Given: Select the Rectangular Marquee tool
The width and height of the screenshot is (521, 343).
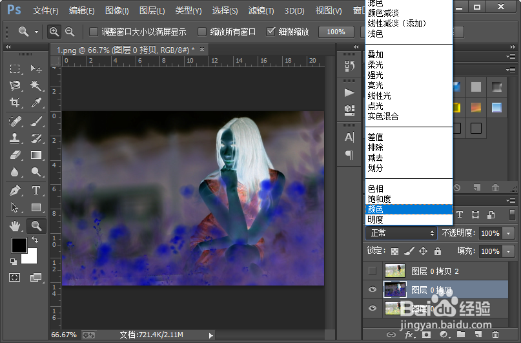Looking at the screenshot, I should pyautogui.click(x=15, y=69).
